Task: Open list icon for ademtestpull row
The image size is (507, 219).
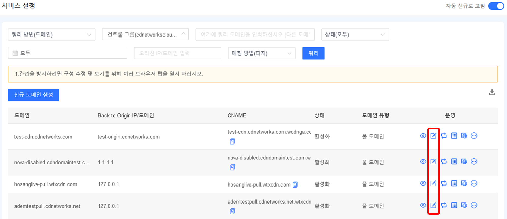Action: (454, 205)
